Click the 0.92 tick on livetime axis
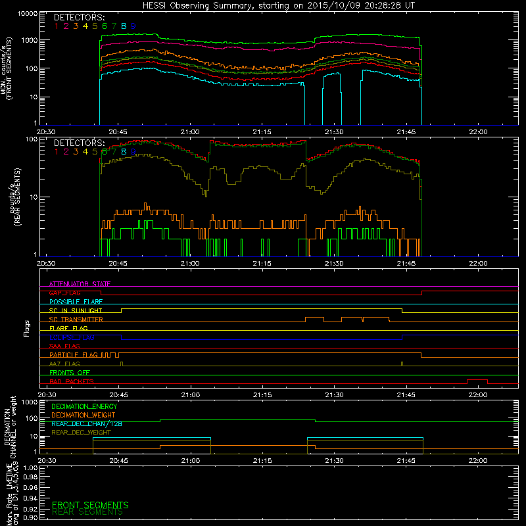Image resolution: width=526 pixels, height=526 pixels. click(30, 509)
